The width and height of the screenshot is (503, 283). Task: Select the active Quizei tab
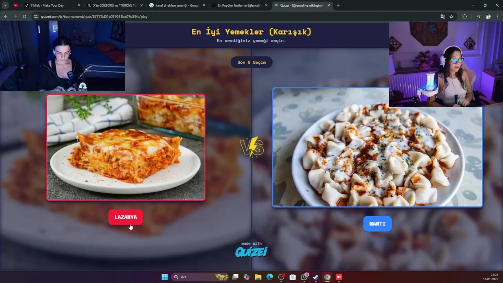(302, 5)
